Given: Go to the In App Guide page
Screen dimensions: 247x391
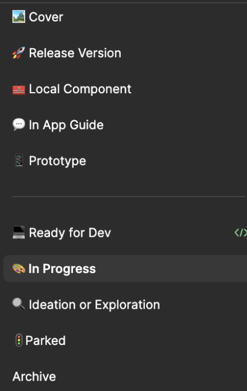Looking at the screenshot, I should click(x=125, y=125).
